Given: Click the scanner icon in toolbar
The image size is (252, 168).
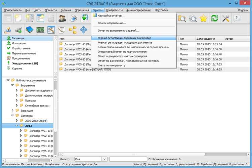Looking at the screenshot, I should tap(73, 18).
